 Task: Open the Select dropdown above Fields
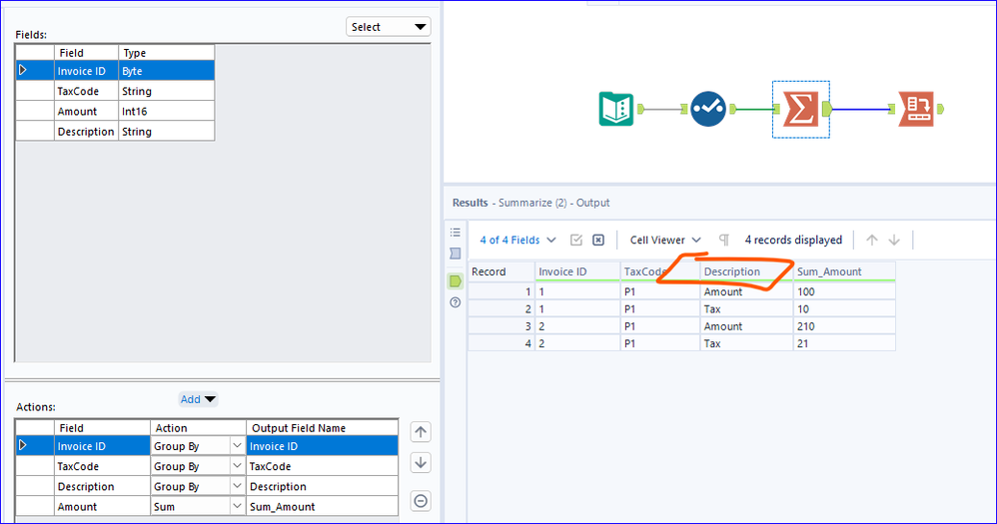pyautogui.click(x=388, y=27)
